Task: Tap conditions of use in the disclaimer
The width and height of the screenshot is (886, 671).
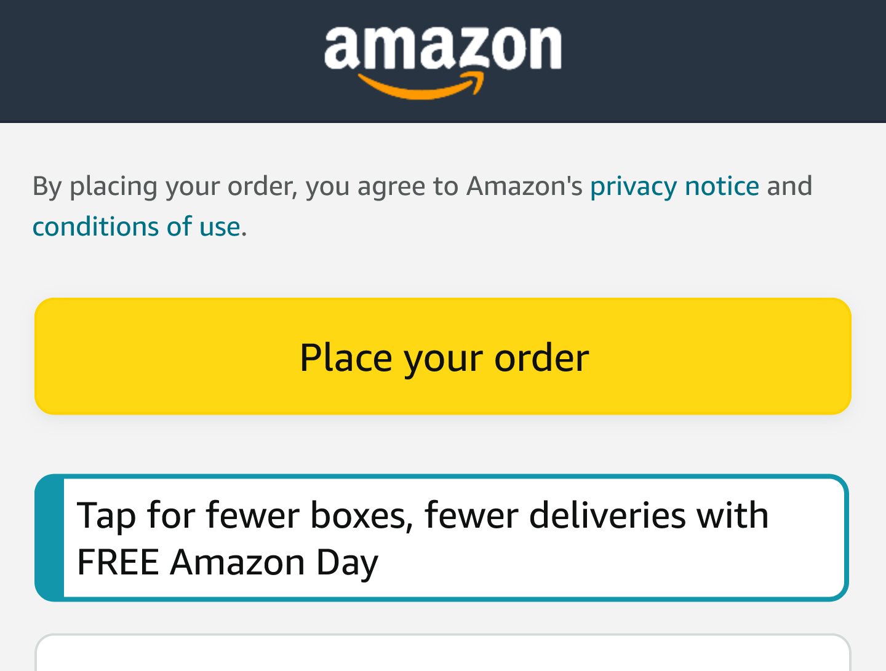Action: (137, 226)
